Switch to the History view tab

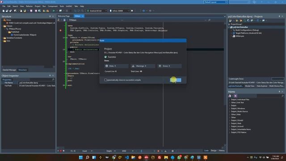(x=222, y=151)
